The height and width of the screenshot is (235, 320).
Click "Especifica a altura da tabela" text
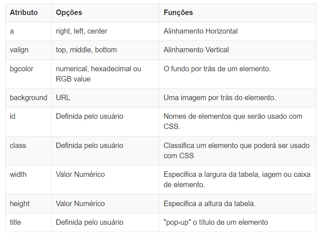209,204
